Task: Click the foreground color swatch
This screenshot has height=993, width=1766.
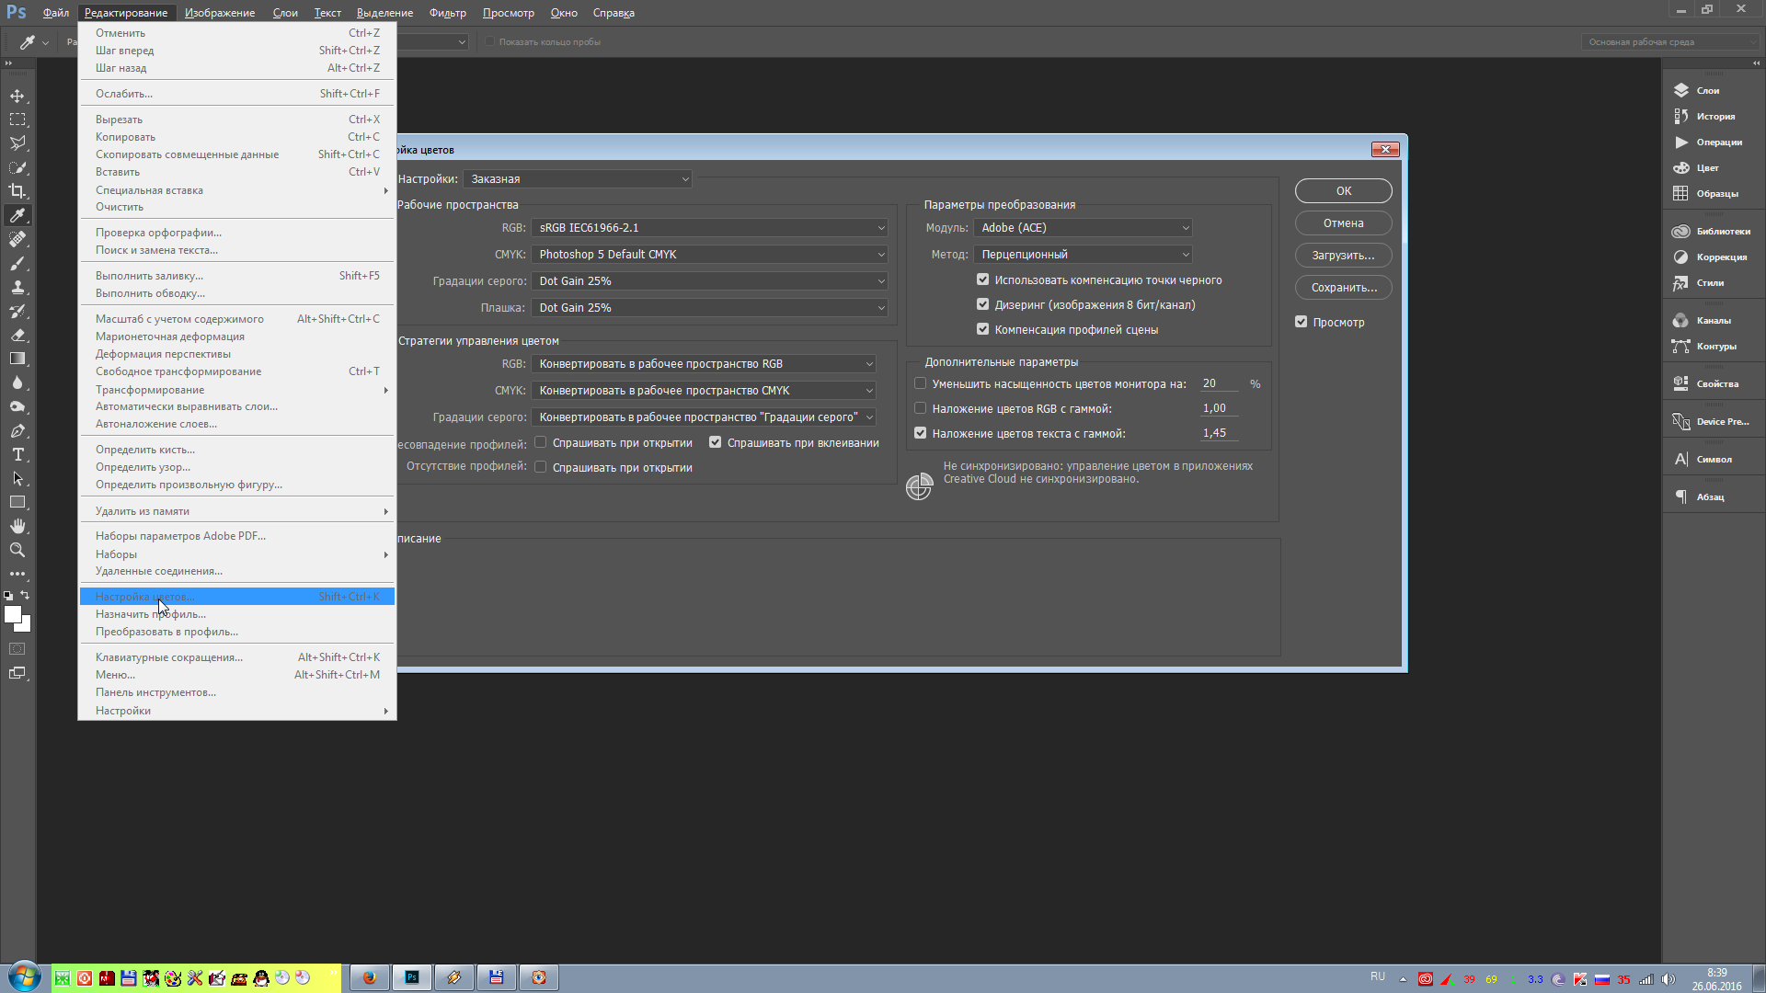Action: [x=12, y=614]
